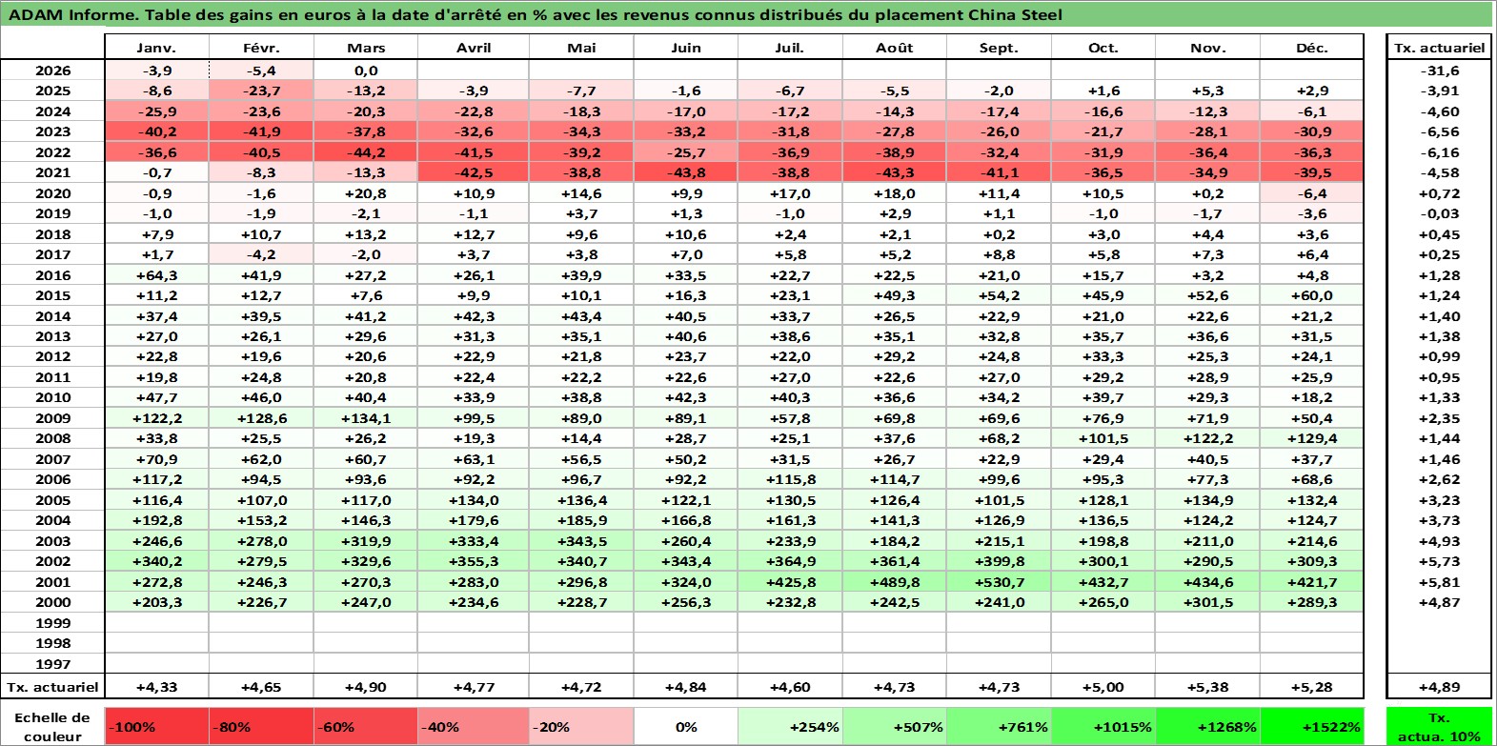Click the +192,8 cell for Janv. 2004
Screen dimensions: 1497x746
click(x=156, y=520)
